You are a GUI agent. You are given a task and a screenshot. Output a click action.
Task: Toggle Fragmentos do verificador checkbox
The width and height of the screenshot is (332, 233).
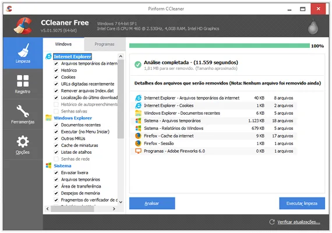pyautogui.click(x=56, y=200)
